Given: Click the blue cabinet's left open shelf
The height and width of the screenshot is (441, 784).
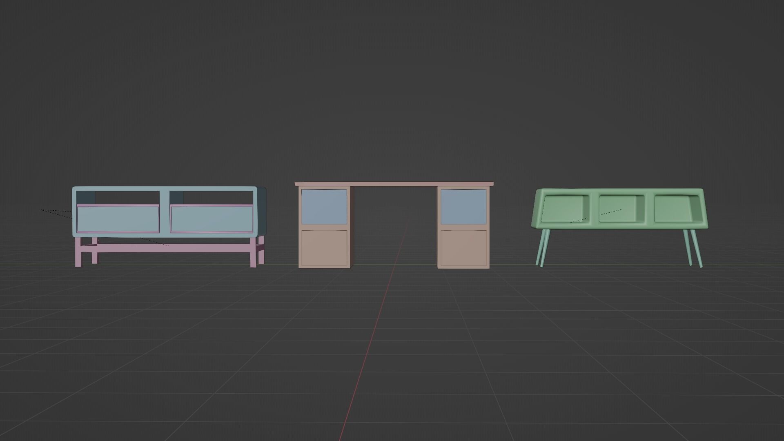Looking at the screenshot, I should (x=118, y=198).
